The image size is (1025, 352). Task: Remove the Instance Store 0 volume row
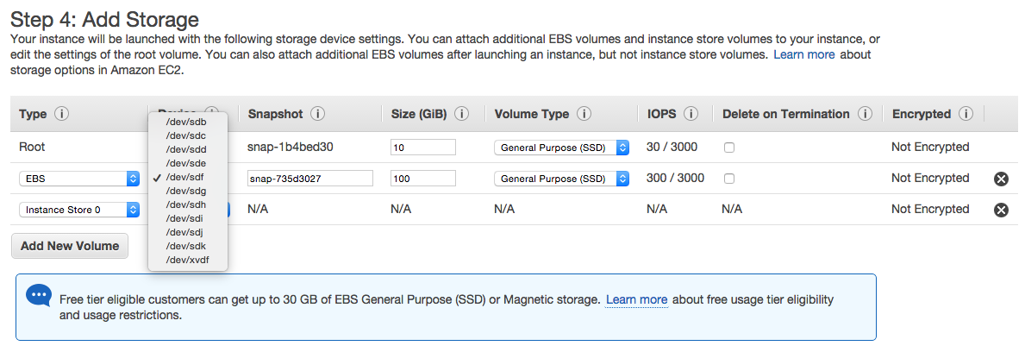point(1001,210)
